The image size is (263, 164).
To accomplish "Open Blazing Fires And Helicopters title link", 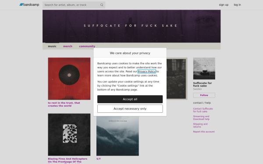I will (x=68, y=161).
